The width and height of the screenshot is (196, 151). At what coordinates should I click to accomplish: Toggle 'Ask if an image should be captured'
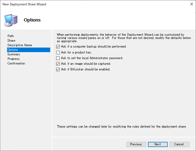pyautogui.click(x=58, y=64)
